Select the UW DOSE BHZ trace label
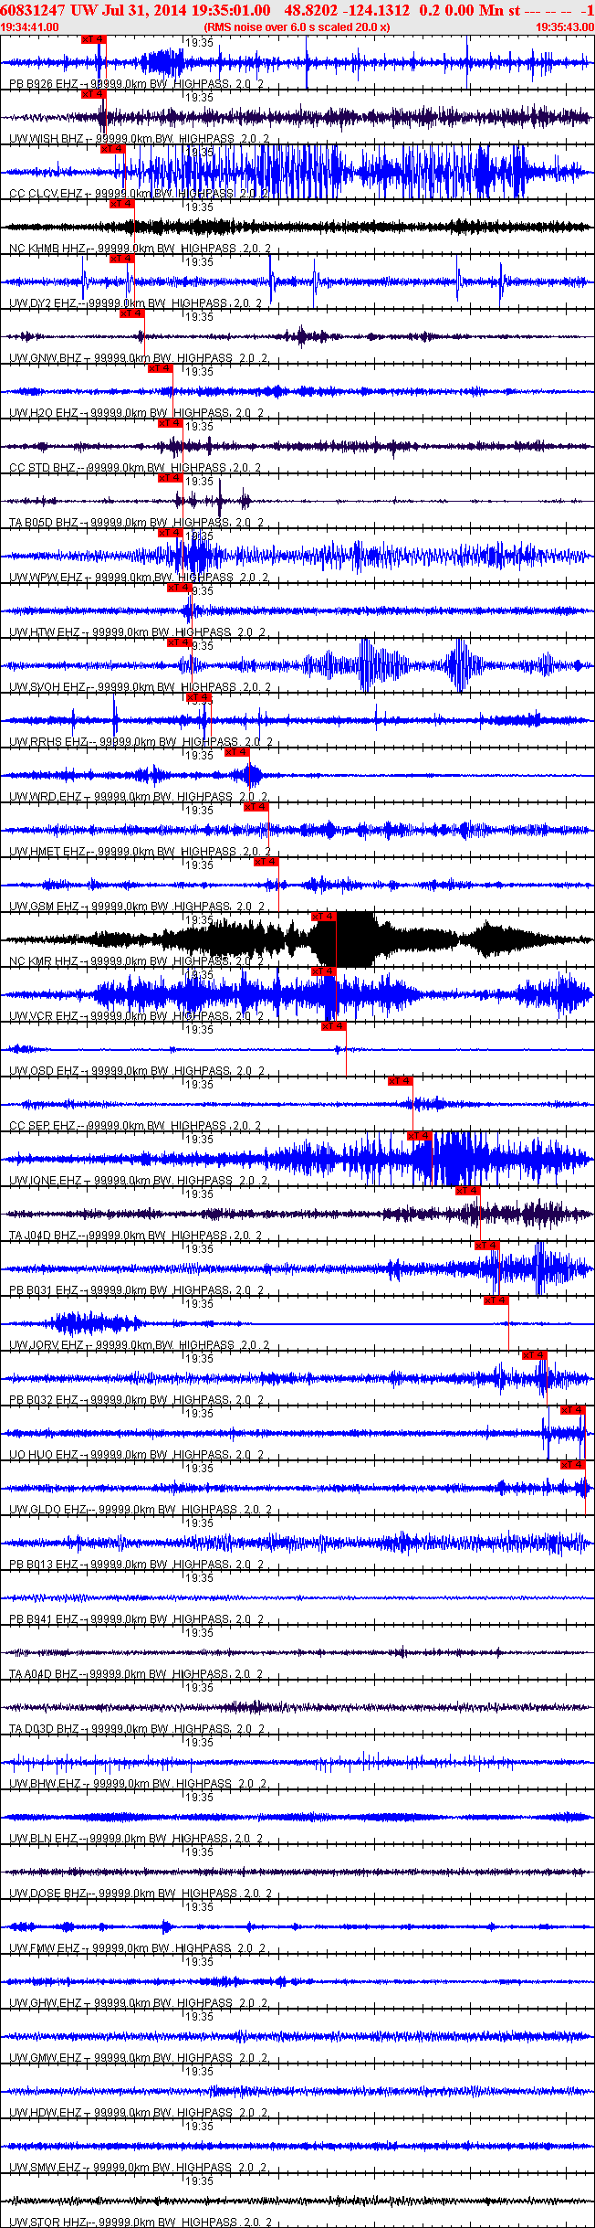 pyautogui.click(x=140, y=1894)
